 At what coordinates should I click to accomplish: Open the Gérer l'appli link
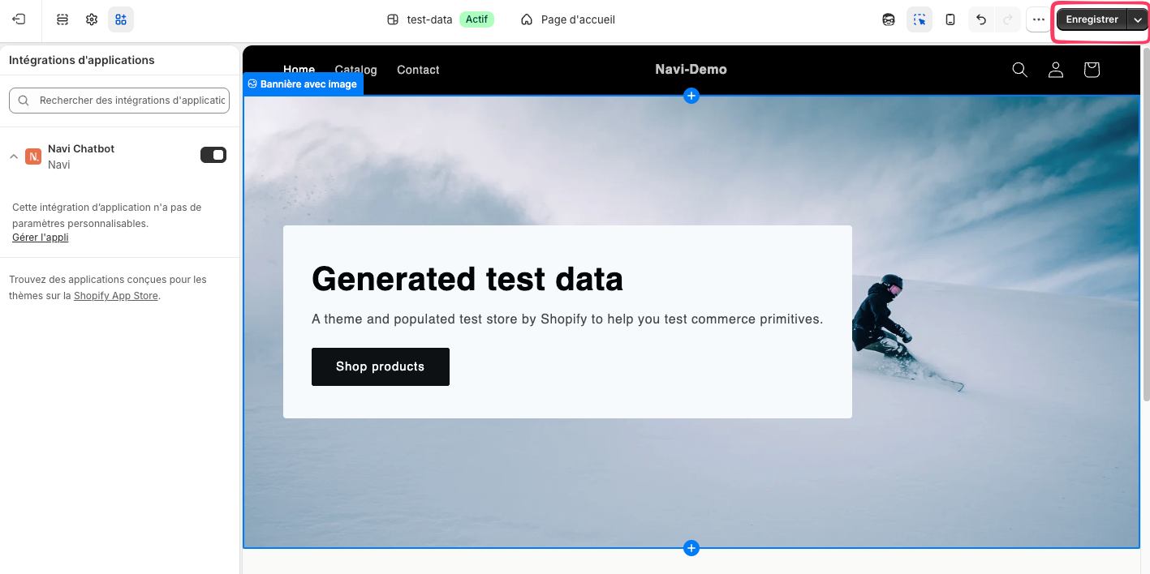tap(40, 238)
